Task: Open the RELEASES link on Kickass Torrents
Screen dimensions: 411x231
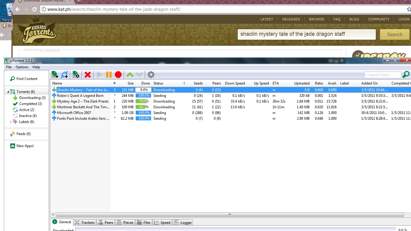Action: pos(291,19)
